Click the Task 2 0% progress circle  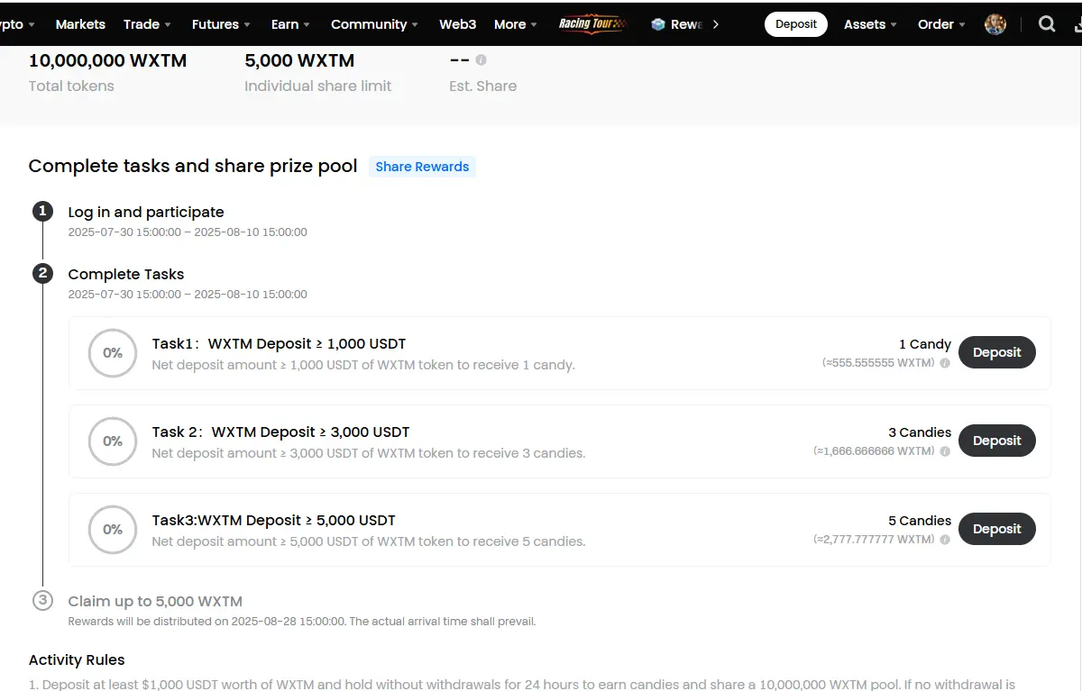pyautogui.click(x=113, y=441)
